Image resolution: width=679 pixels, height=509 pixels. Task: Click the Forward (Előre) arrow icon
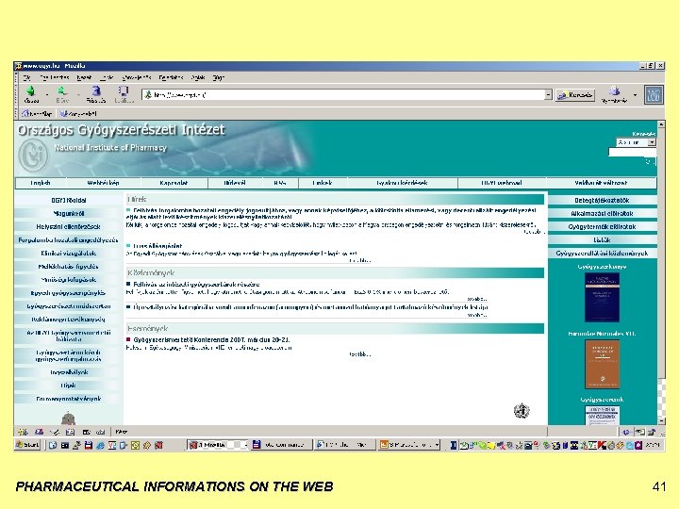(62, 90)
